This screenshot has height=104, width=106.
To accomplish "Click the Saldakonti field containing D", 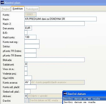I will click(26, 64).
